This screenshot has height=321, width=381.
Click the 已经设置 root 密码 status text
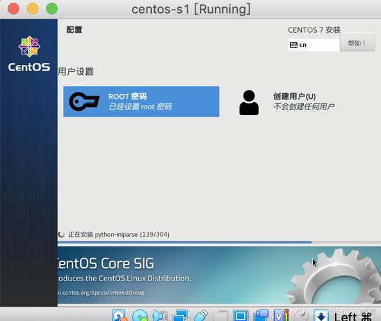141,107
